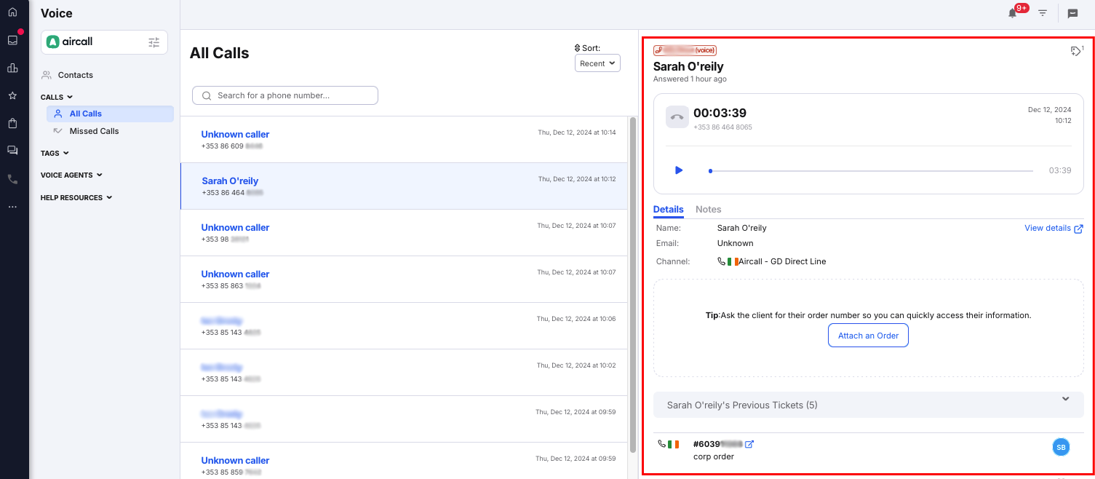Select the Details tab
Viewport: 1095px width, 479px height.
(x=668, y=210)
